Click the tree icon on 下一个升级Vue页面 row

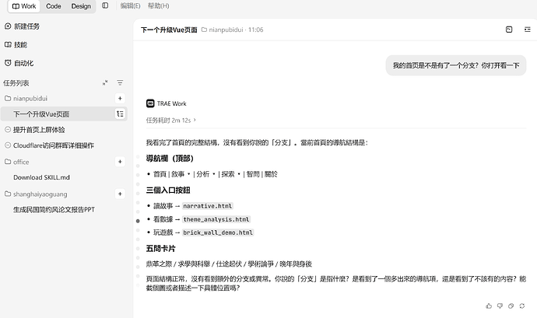tap(120, 114)
